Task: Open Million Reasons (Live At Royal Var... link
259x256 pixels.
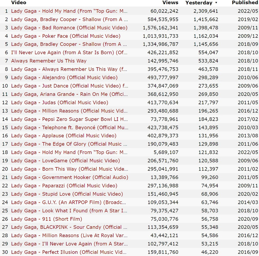Action: click(x=69, y=236)
